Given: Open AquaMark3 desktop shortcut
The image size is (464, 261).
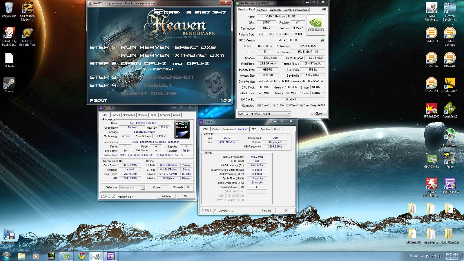Looking at the screenshot, I should coord(449,110).
